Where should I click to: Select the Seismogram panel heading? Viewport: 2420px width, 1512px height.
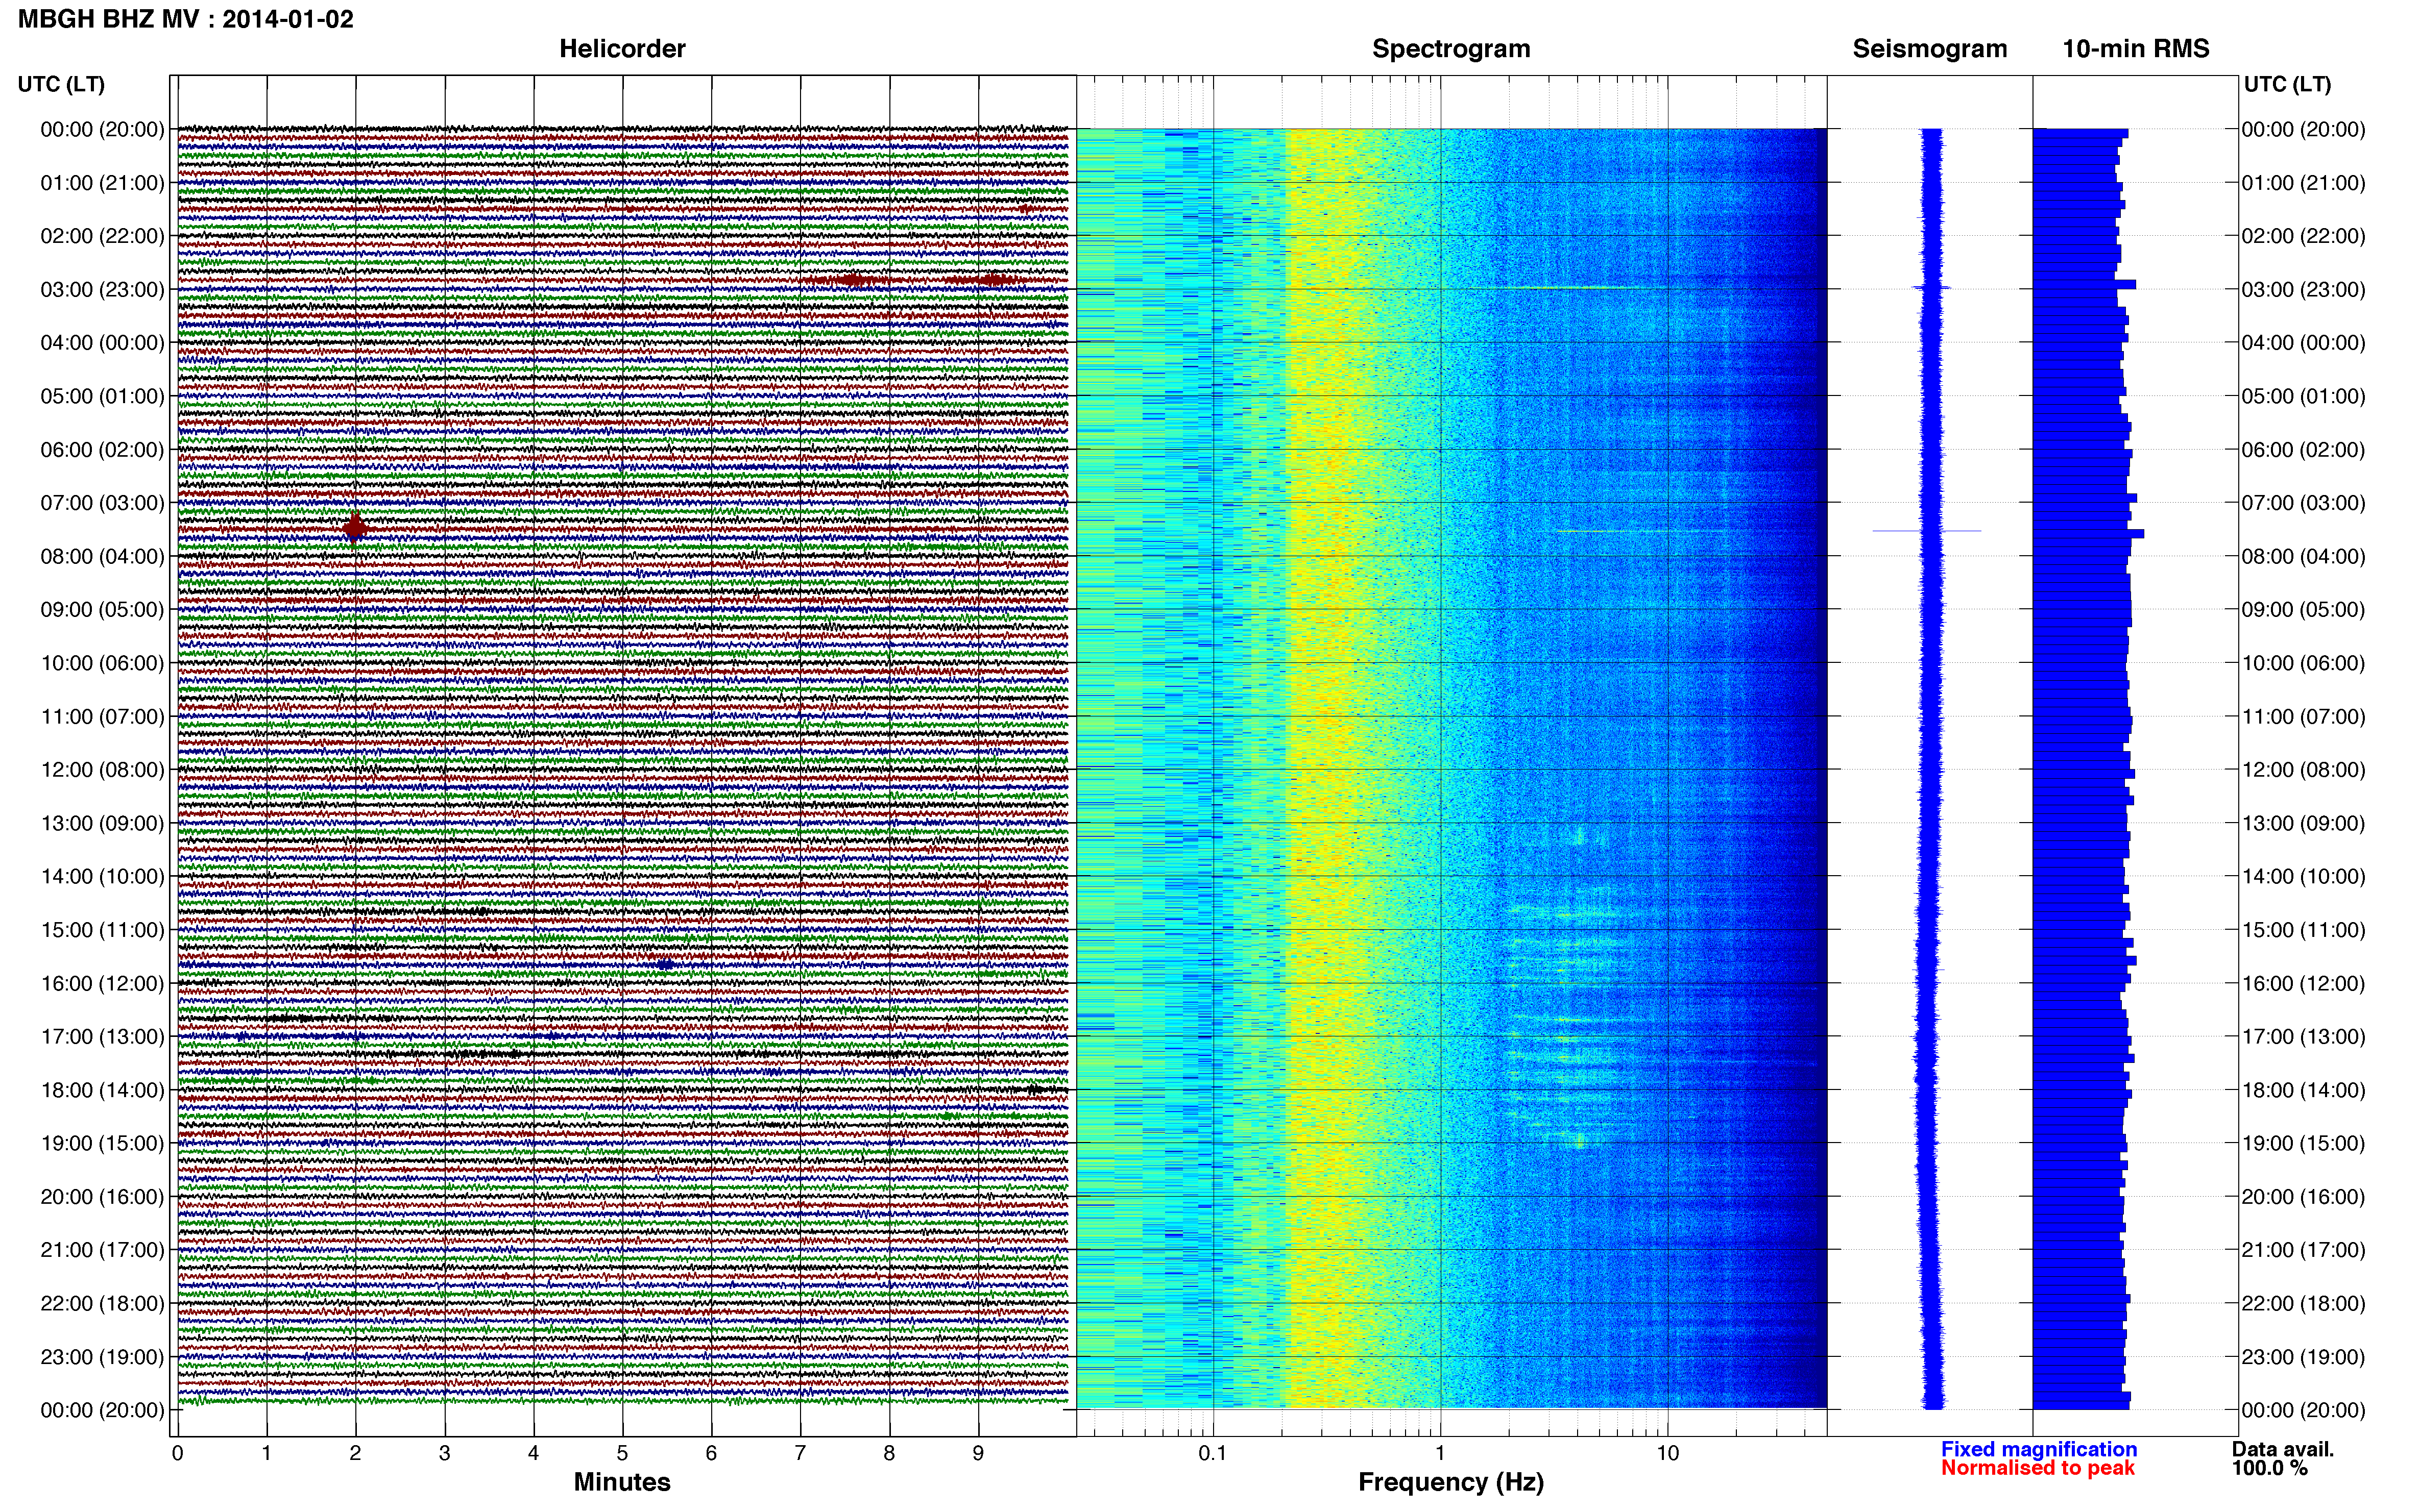tap(1930, 49)
